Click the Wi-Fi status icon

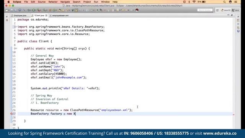(194, 2)
